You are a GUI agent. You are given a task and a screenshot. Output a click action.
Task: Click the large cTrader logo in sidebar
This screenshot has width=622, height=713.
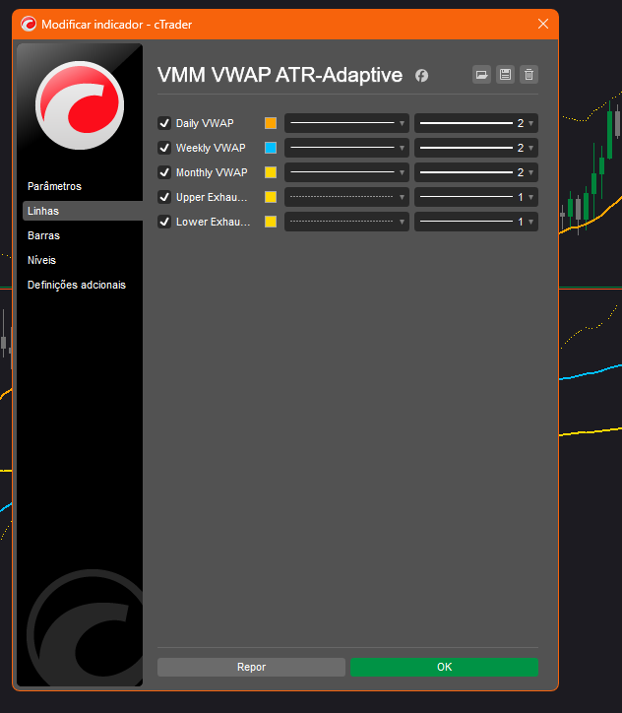(x=80, y=105)
